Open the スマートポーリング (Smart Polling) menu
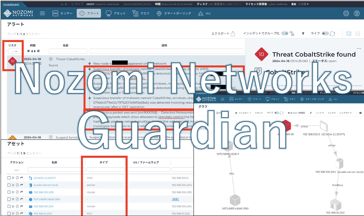 pyautogui.click(x=174, y=14)
